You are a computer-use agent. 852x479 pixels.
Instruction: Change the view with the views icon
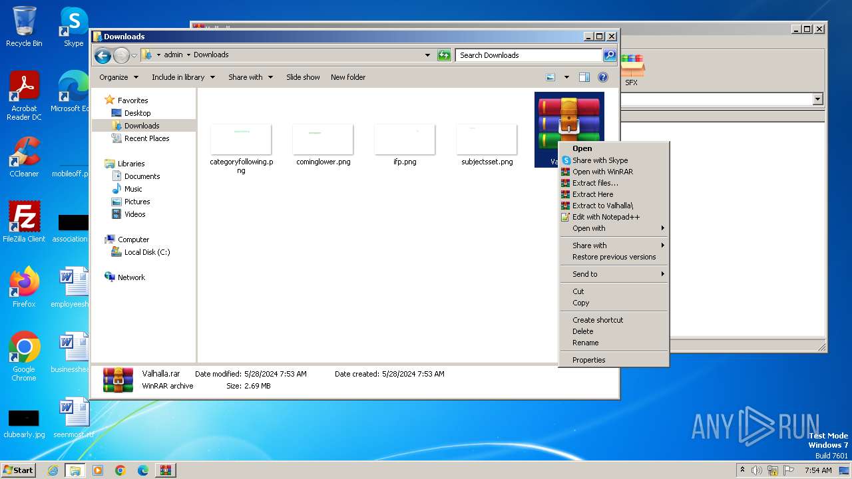550,77
